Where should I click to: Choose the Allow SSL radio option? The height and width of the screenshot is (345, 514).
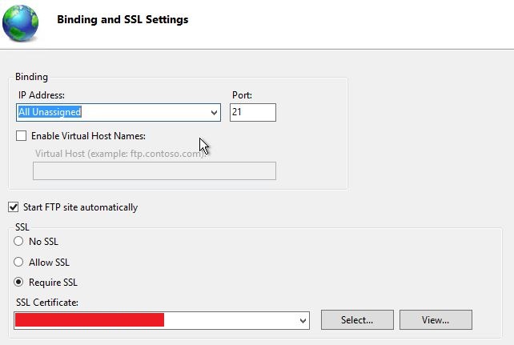click(18, 262)
